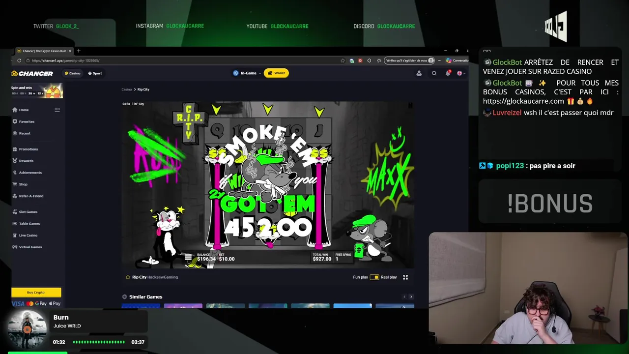Image resolution: width=629 pixels, height=354 pixels.
Task: Click the HacksawGaming provider link
Action: pos(163,277)
